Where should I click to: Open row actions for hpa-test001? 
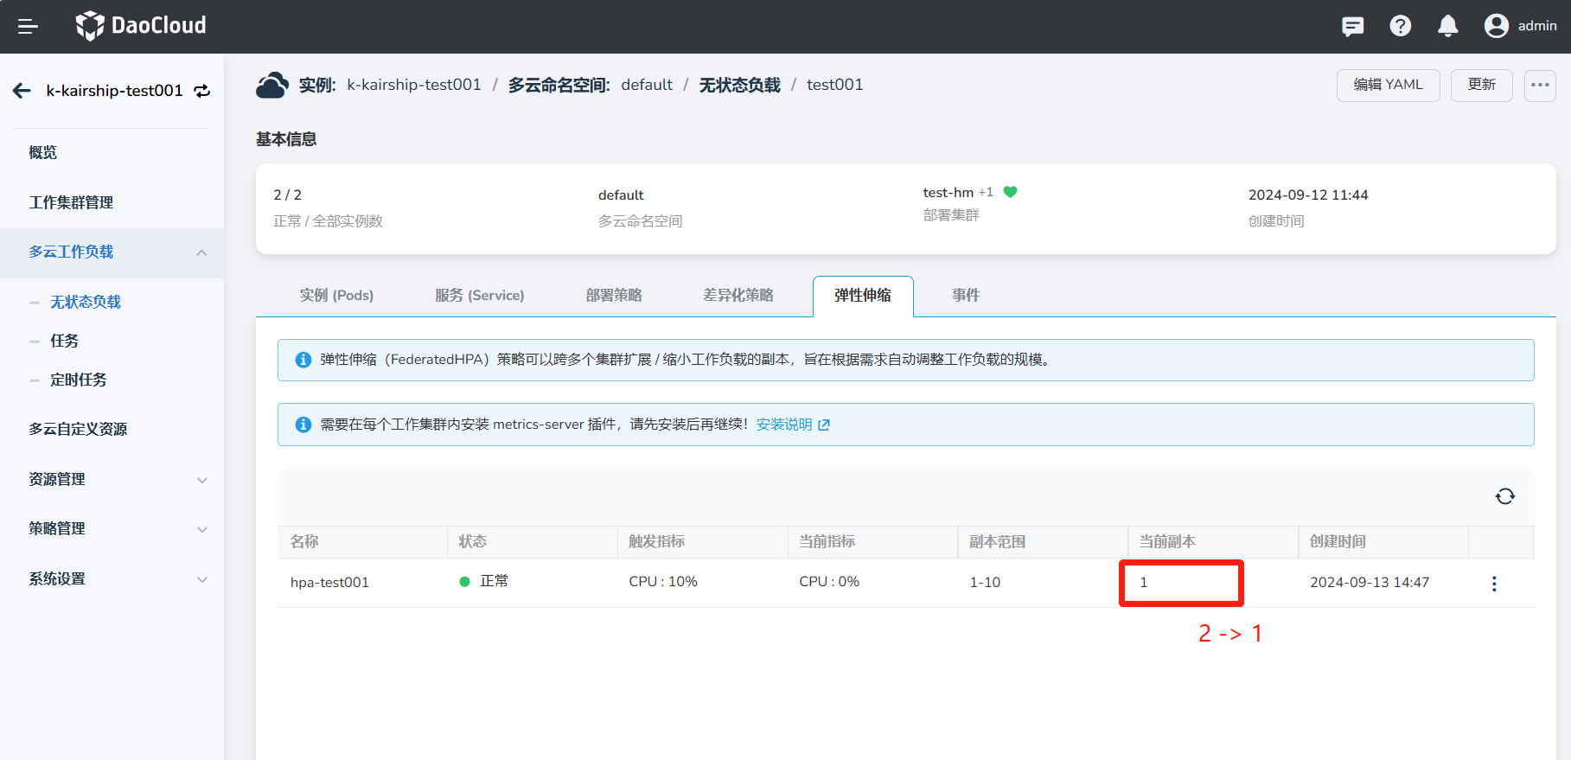(x=1493, y=584)
